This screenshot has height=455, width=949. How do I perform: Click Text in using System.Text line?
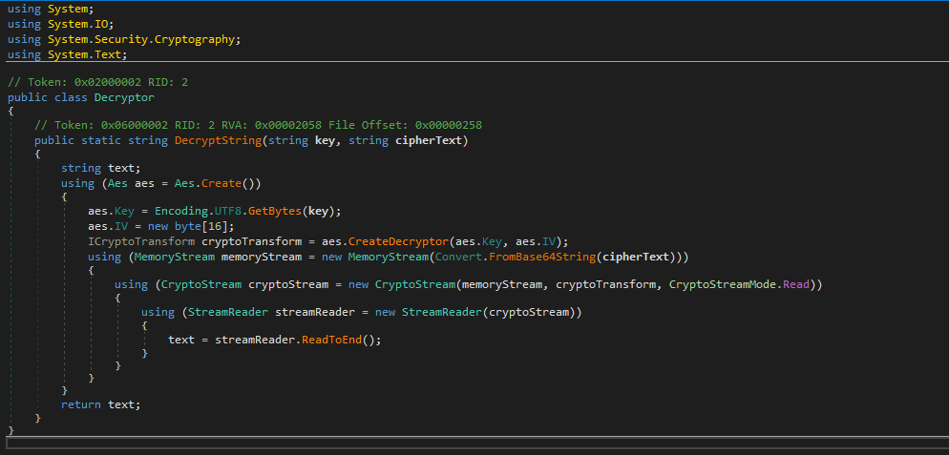click(x=109, y=54)
